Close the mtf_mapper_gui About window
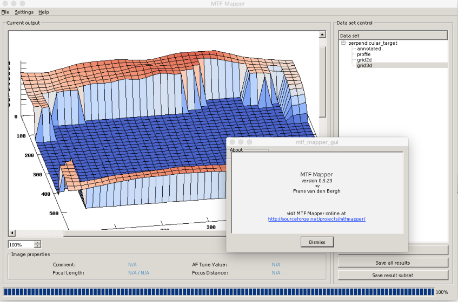Viewport: 458px width, 302px height. (232, 142)
